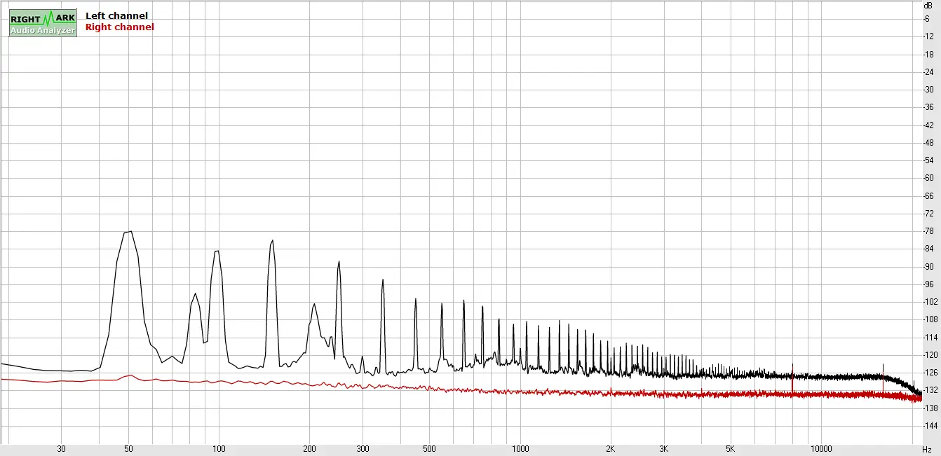Click the 250 Hz harmonic peak tip

[339, 263]
